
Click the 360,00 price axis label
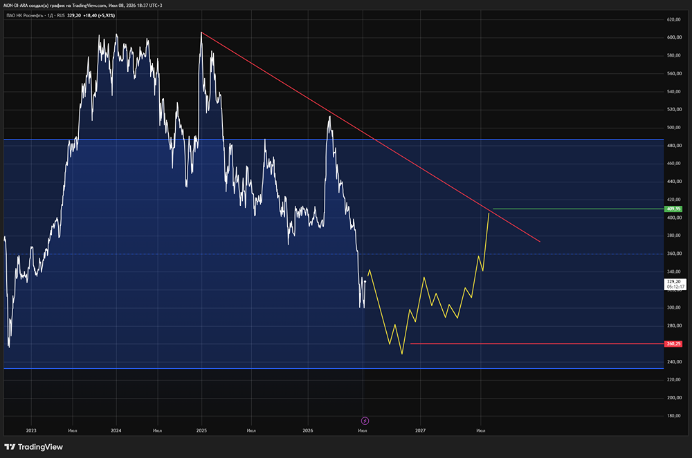[673, 254]
